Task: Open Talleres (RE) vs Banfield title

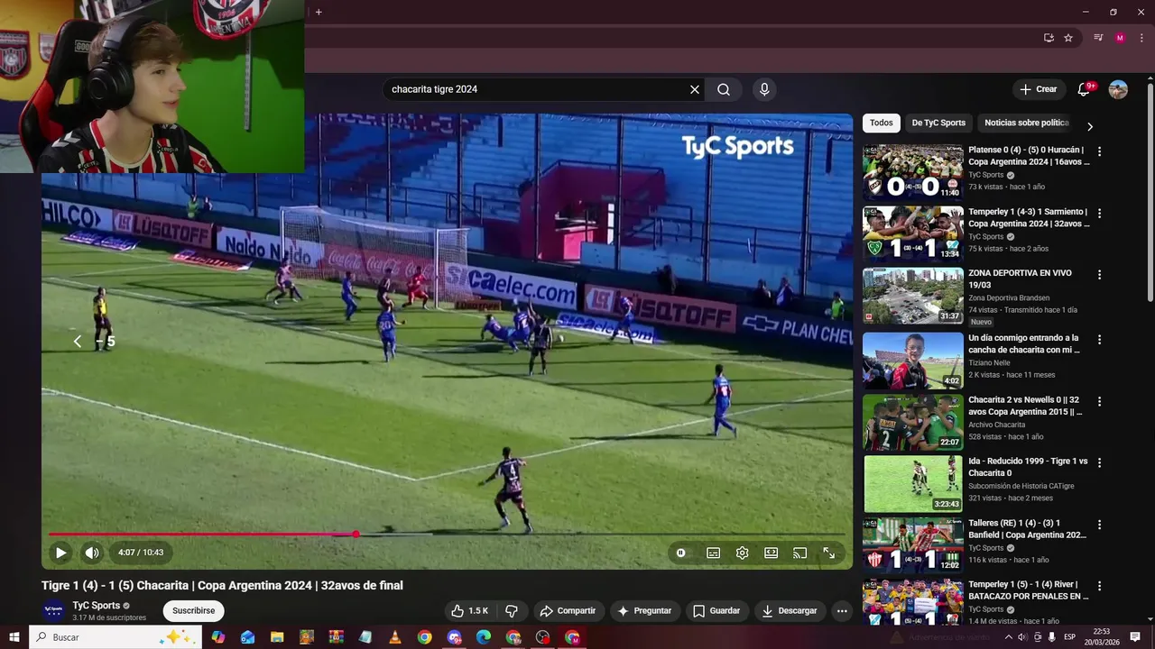Action: [1027, 528]
